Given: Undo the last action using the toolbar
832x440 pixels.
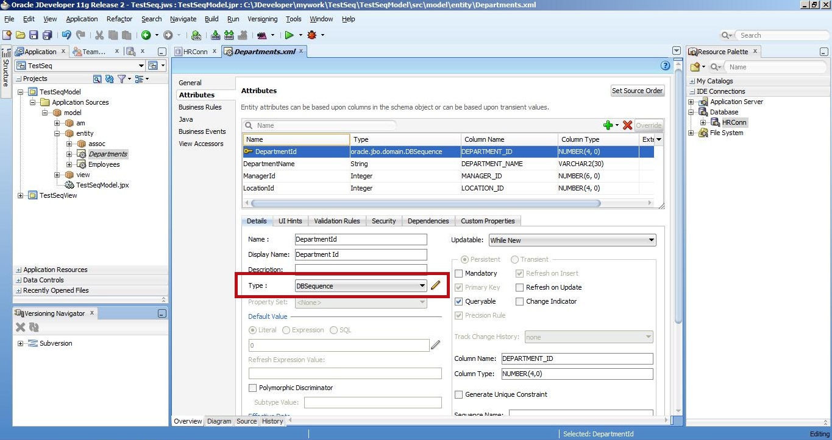Looking at the screenshot, I should point(66,35).
